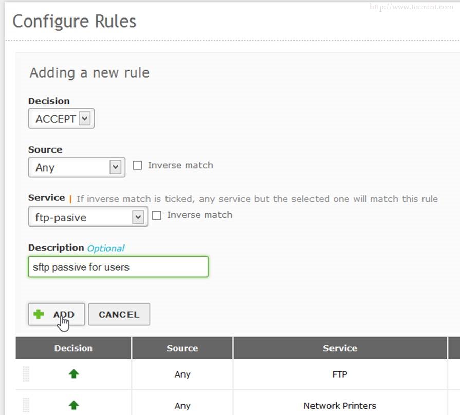Click the drag handle of the FTP rule
The width and height of the screenshot is (460, 415).
point(26,374)
